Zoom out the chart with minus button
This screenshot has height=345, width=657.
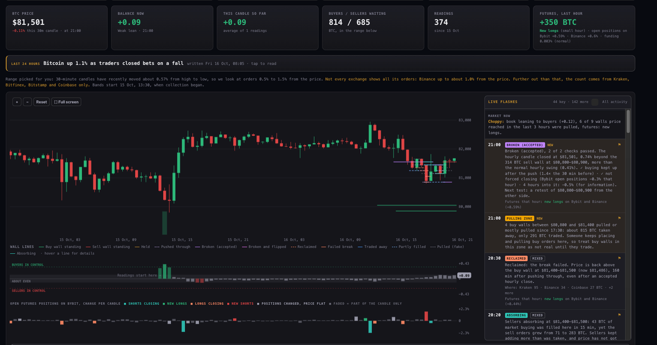[x=27, y=102]
